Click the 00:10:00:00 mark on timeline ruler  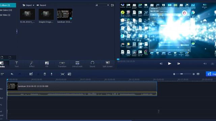tap(110, 80)
